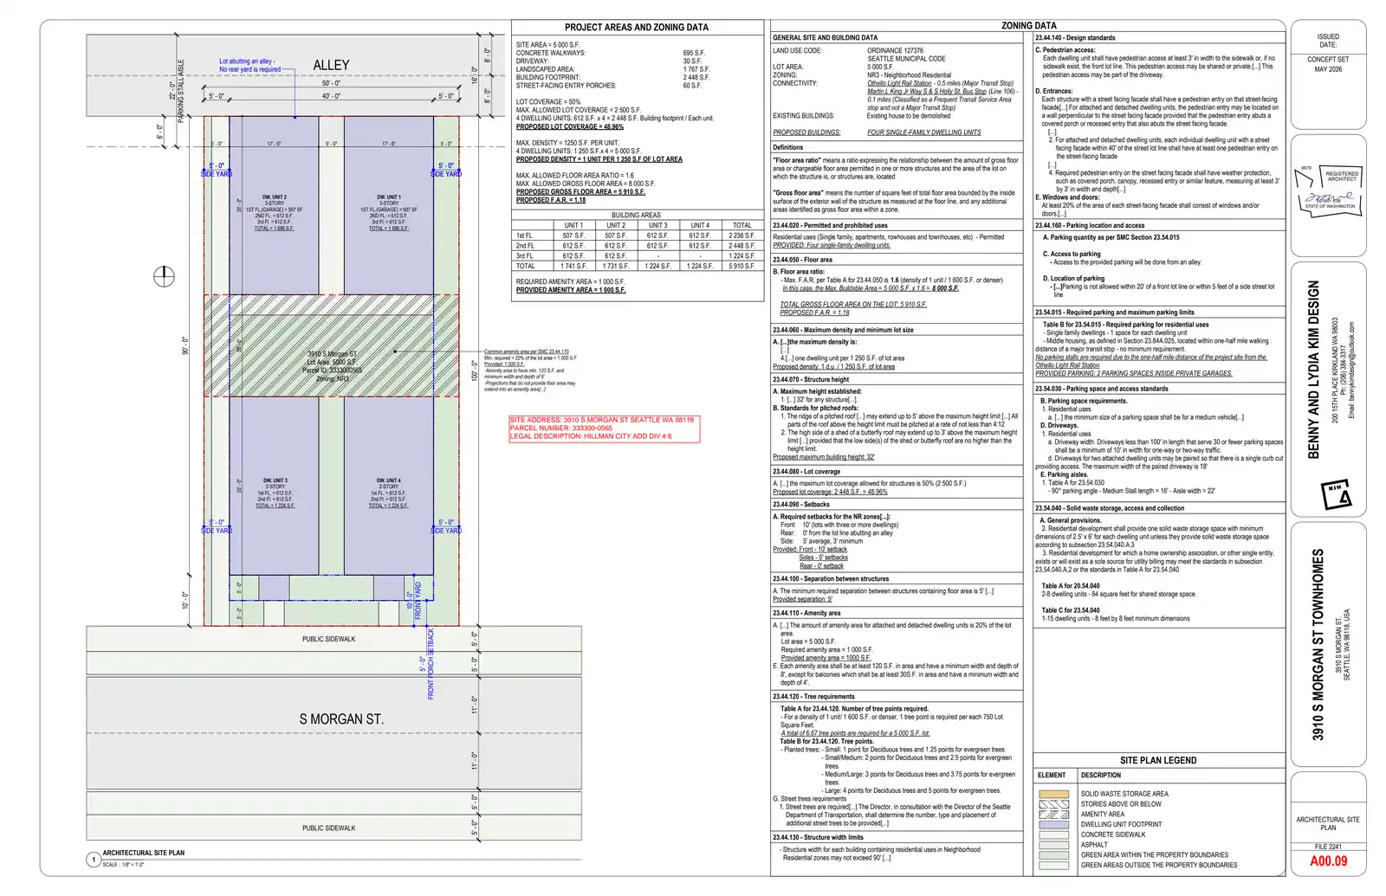
Task: Click the "23.44.090 - Setbacks" section heading
Action: pos(801,504)
